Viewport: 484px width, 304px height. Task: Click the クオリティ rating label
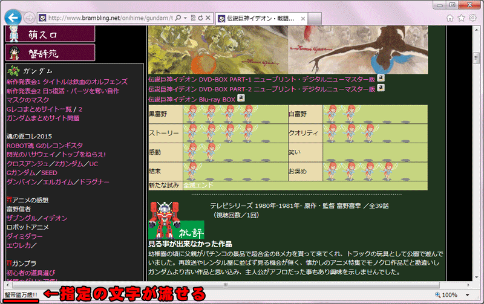pos(304,133)
